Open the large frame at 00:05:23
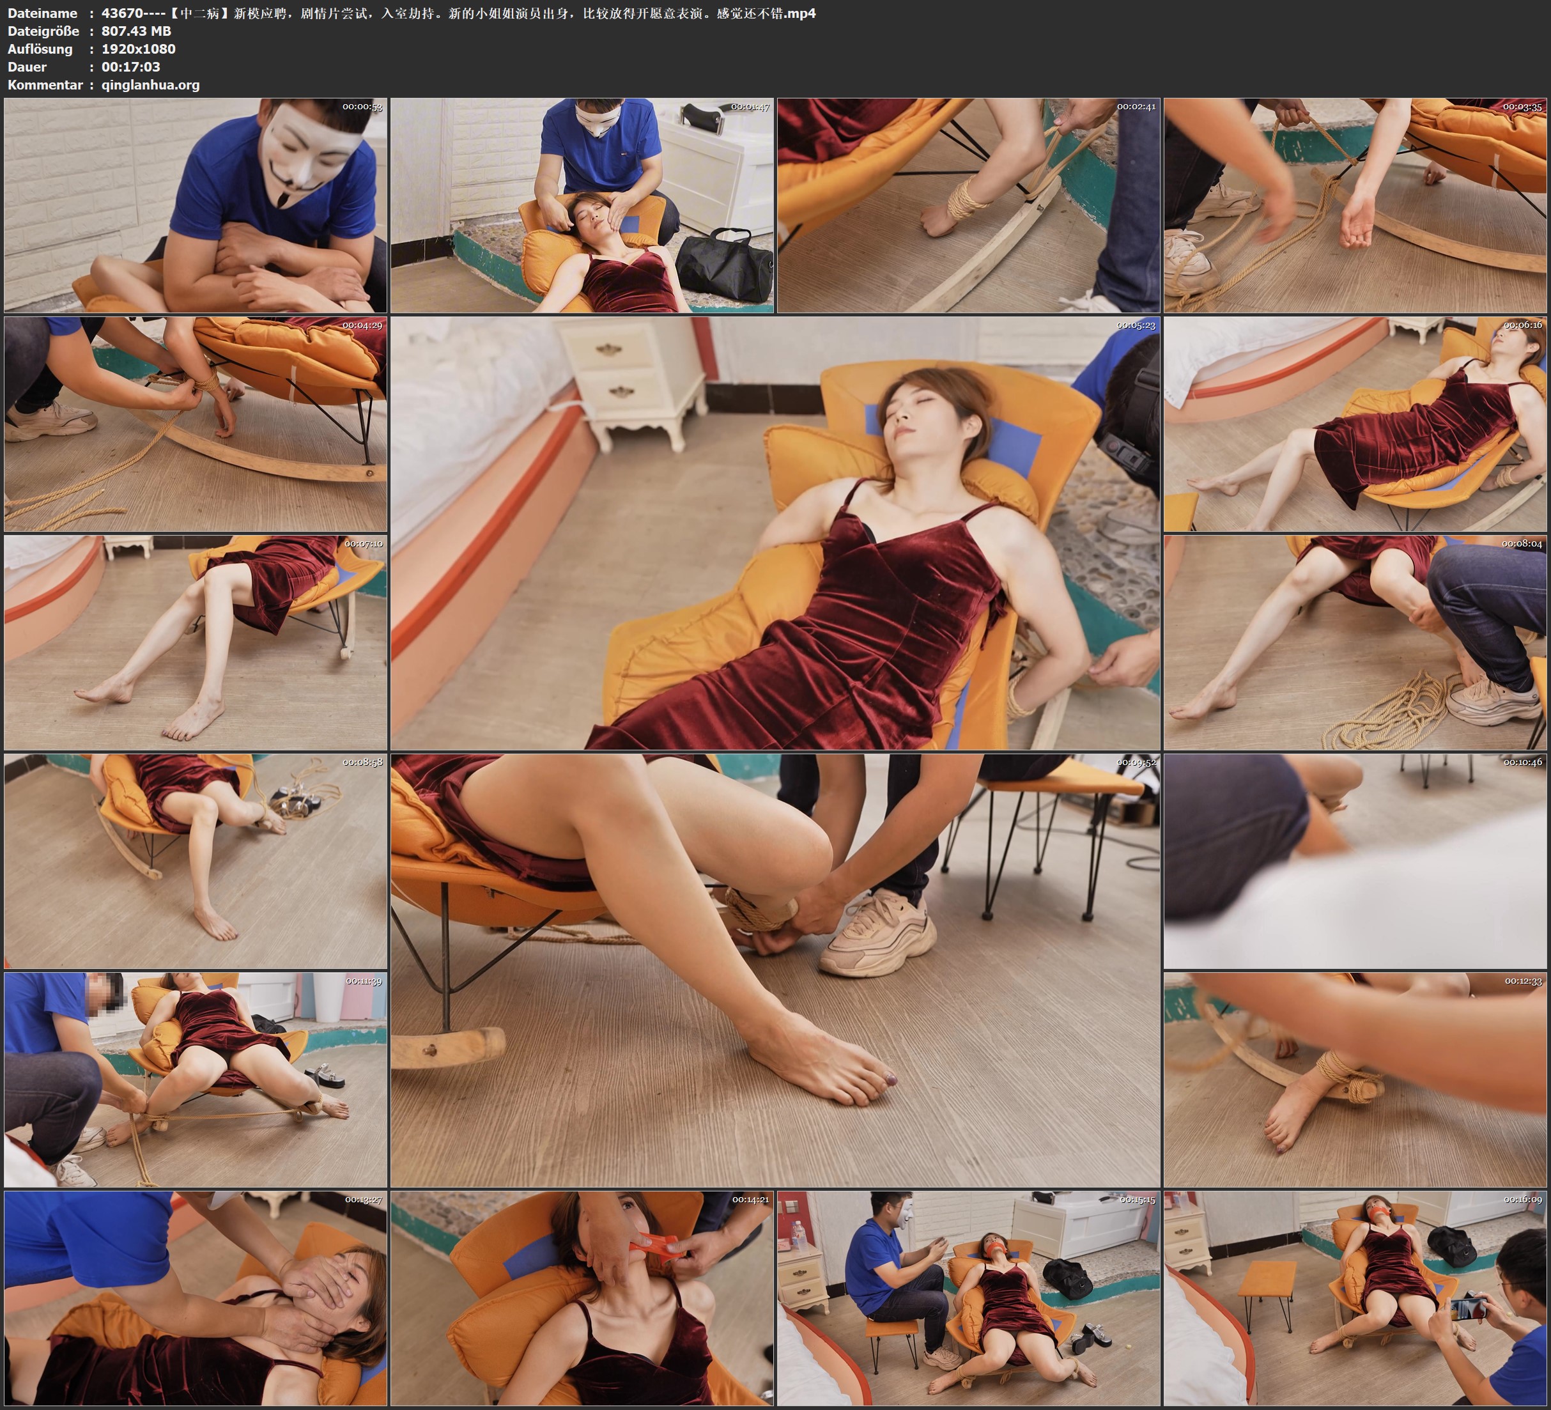This screenshot has width=1551, height=1410. [x=775, y=532]
